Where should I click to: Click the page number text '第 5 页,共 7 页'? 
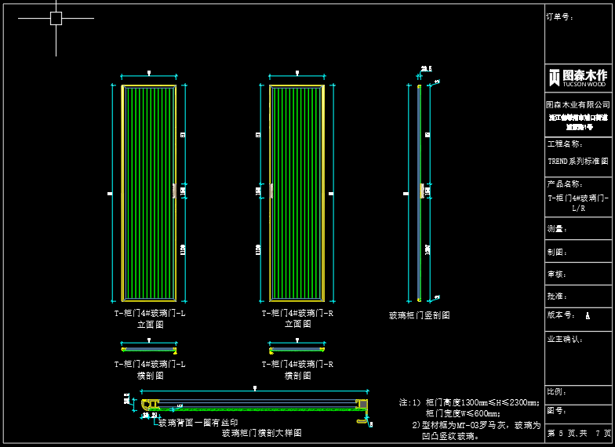pos(579,433)
